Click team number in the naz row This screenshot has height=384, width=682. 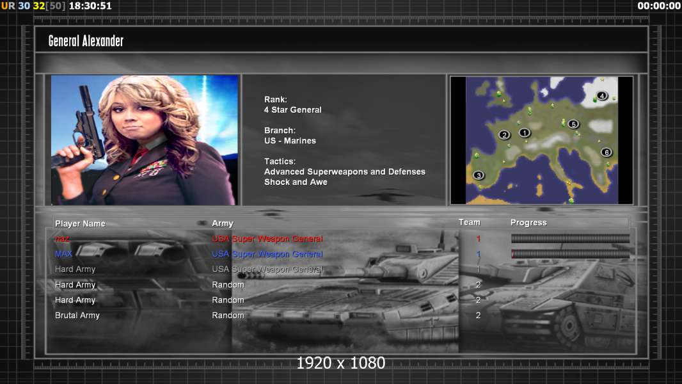pos(479,239)
